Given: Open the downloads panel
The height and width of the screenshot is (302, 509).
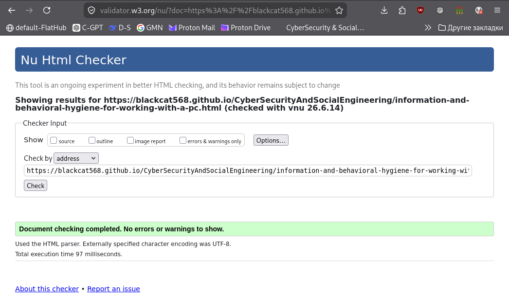Looking at the screenshot, I should (384, 10).
